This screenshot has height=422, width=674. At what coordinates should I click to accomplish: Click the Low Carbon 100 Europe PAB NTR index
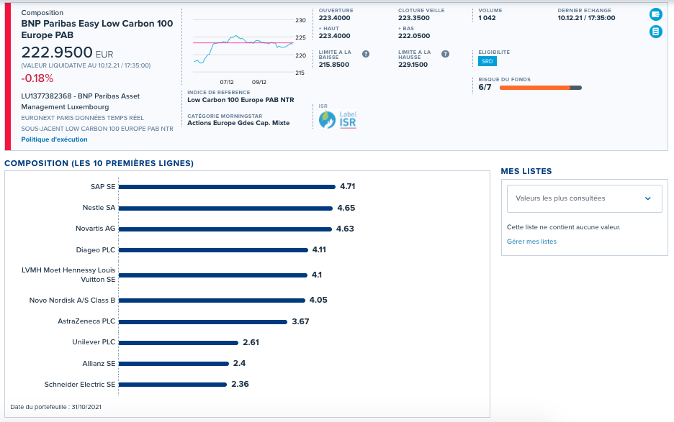[241, 100]
